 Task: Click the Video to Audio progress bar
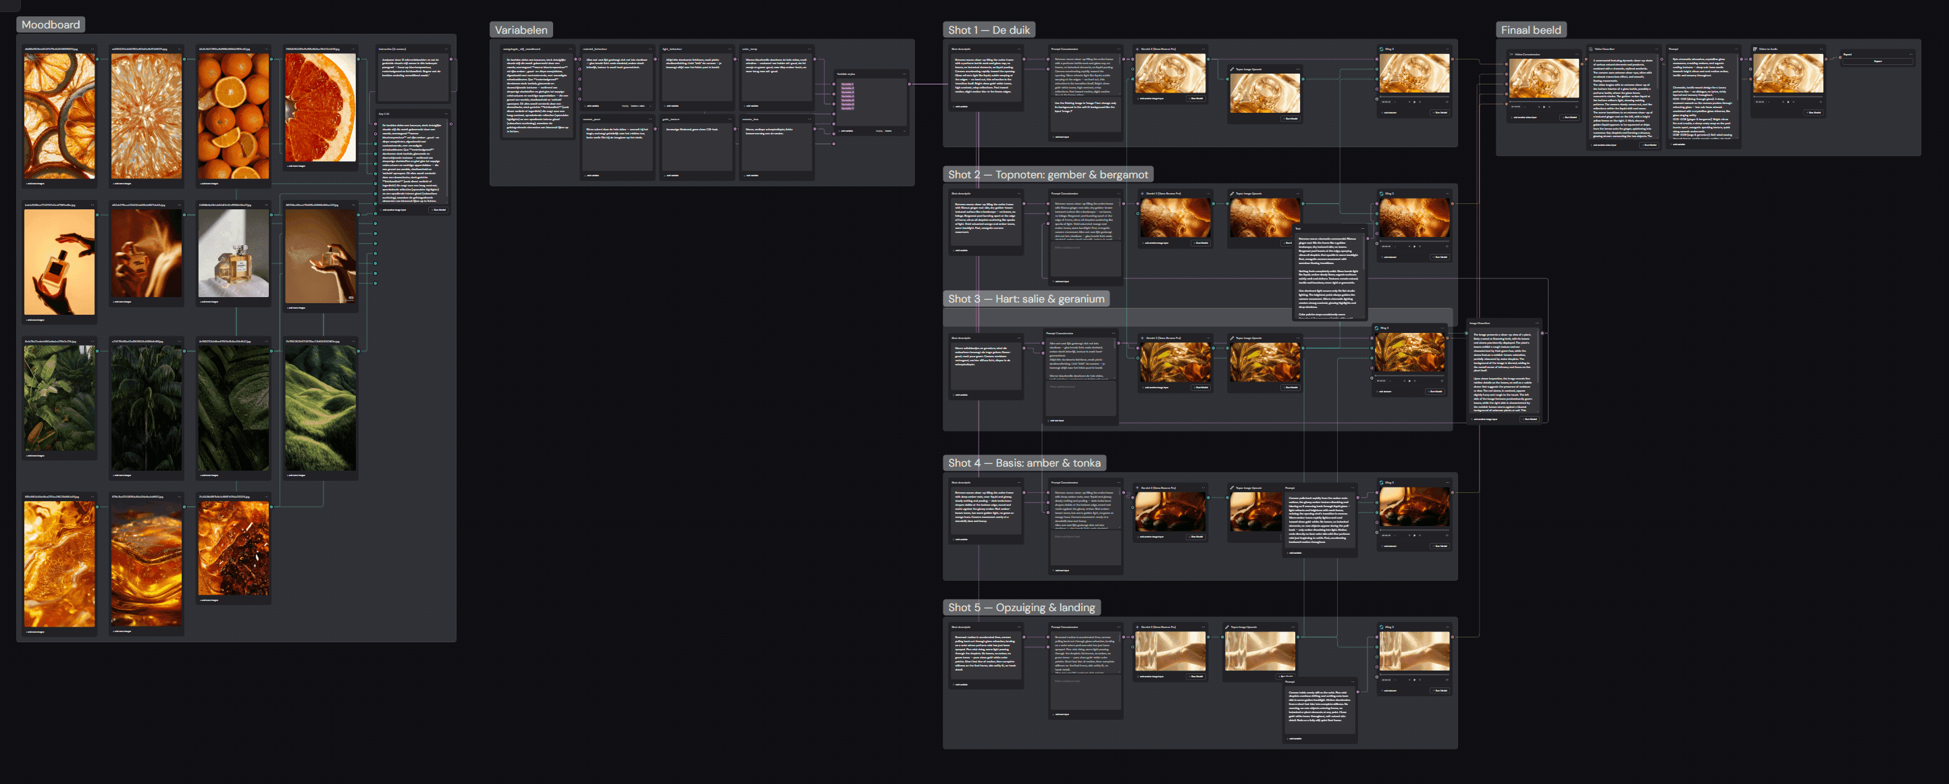[x=1788, y=96]
